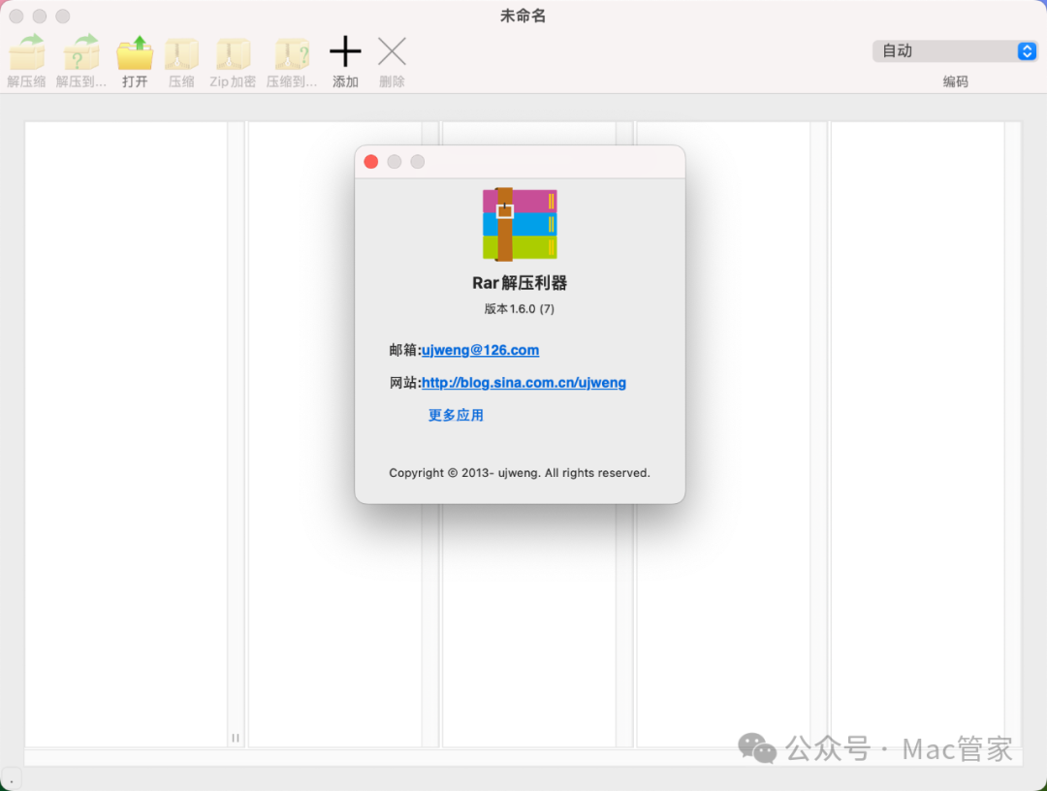Click the 编码 encoding label
The height and width of the screenshot is (791, 1047).
[x=955, y=81]
